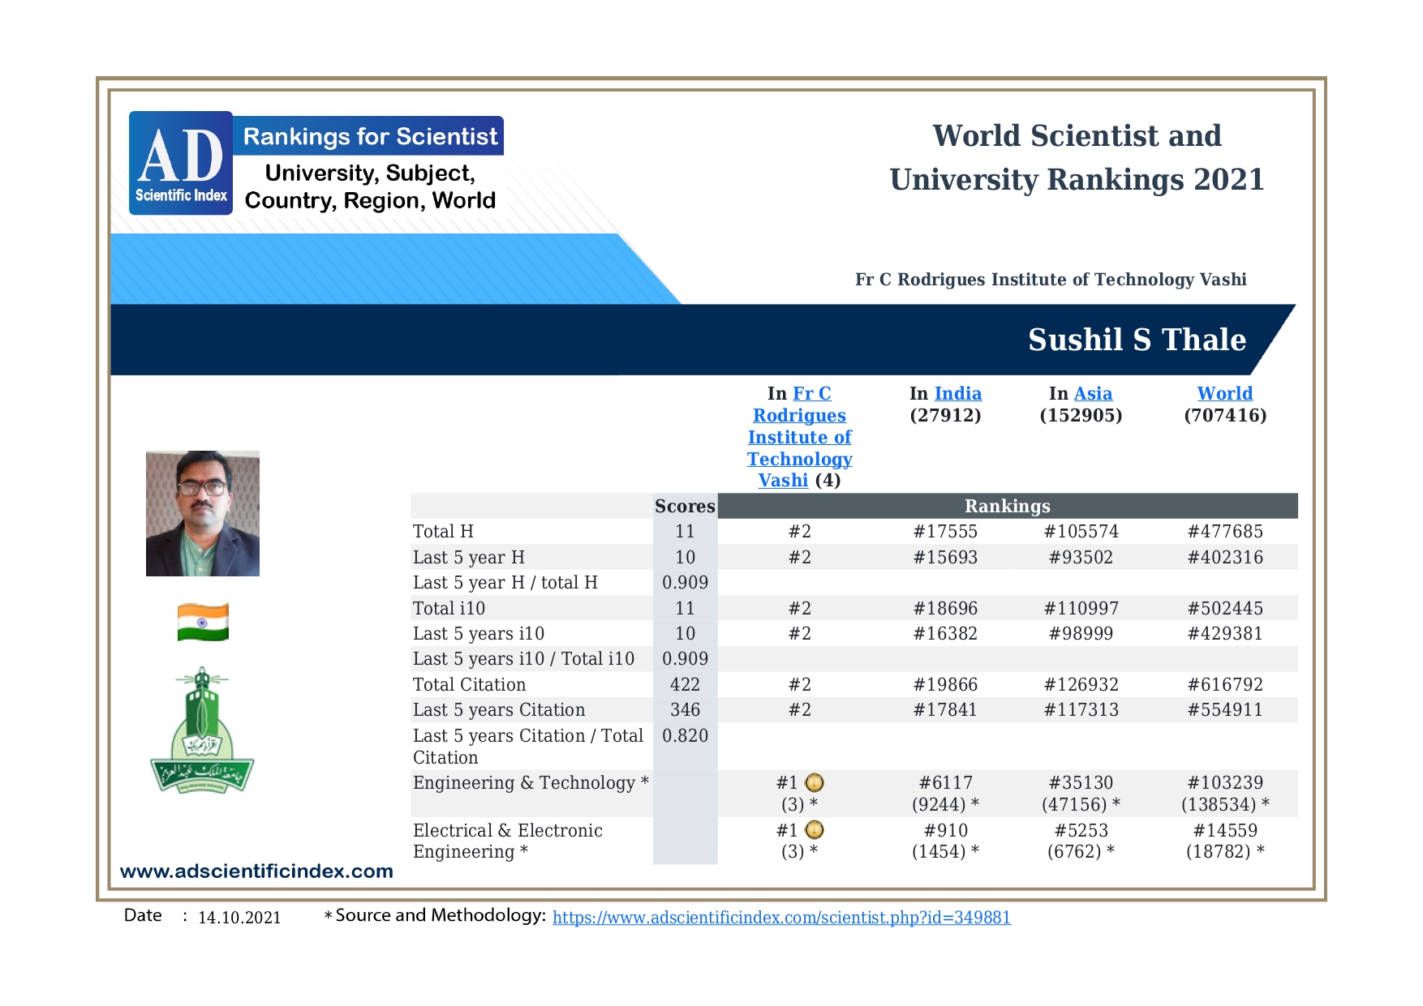Click the 0.820 citation ratio value
1423x1006 pixels.
click(x=685, y=736)
